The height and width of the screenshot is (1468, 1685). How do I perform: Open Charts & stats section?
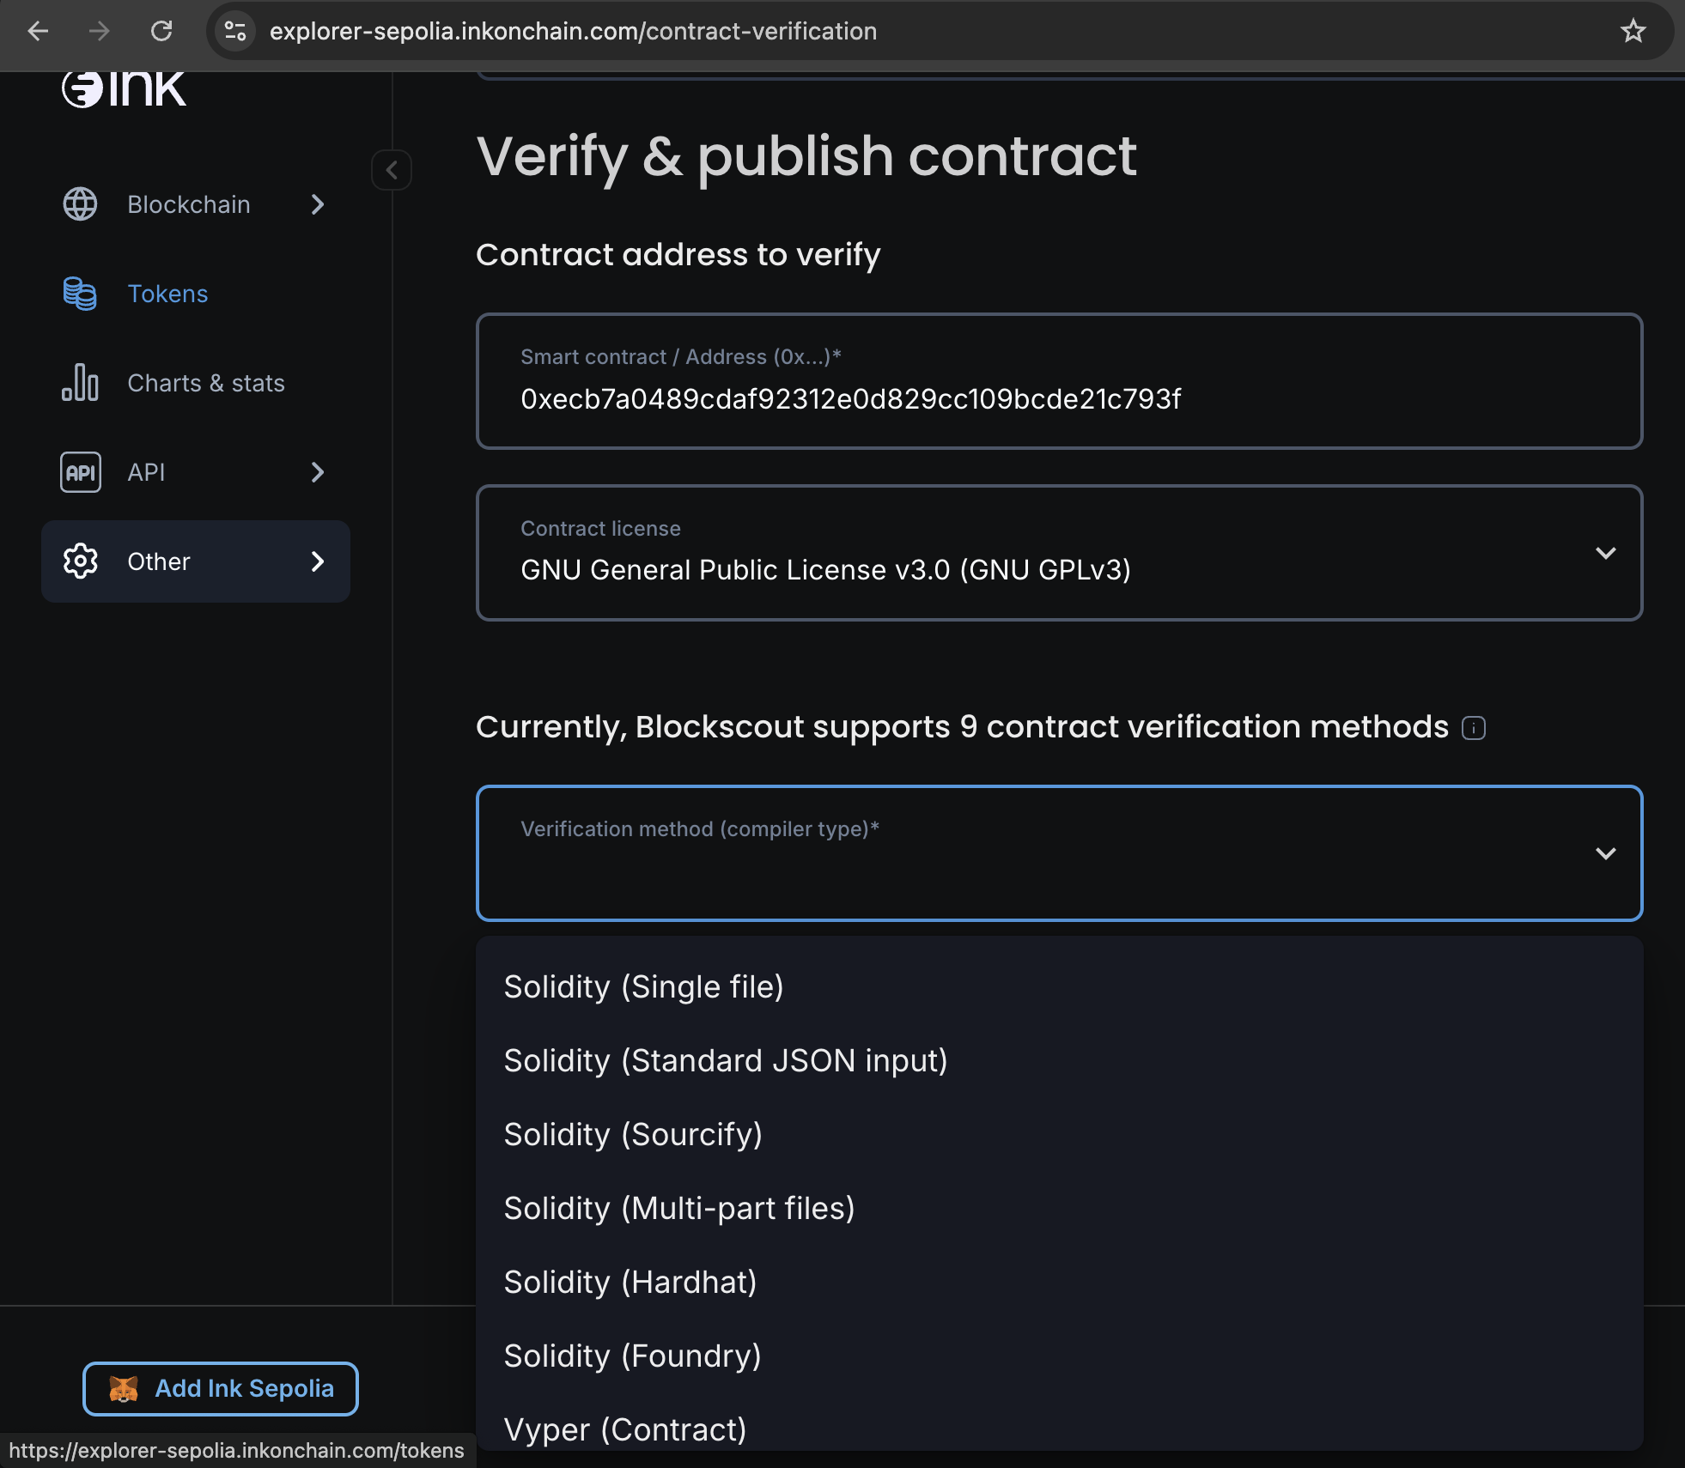coord(196,383)
